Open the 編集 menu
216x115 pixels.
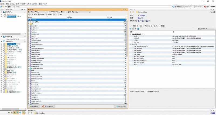7,4
